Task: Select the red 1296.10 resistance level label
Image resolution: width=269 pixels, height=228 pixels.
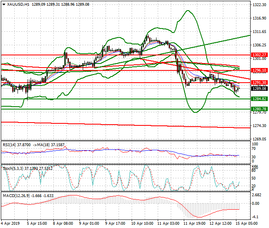Action: point(259,70)
